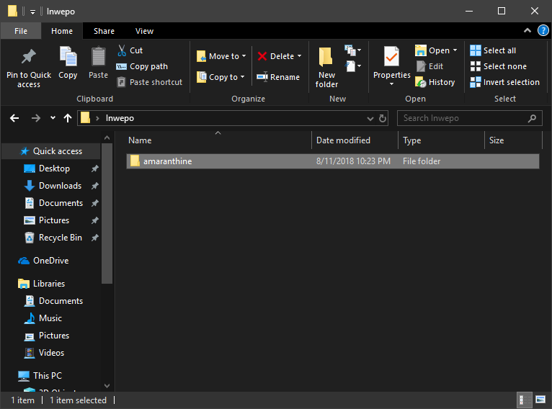The width and height of the screenshot is (552, 409).
Task: Click Invert selection button
Action: coord(504,82)
